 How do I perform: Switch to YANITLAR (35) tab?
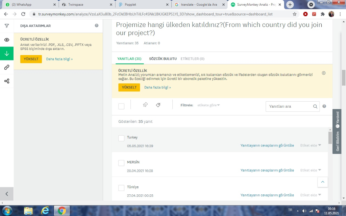click(x=129, y=59)
